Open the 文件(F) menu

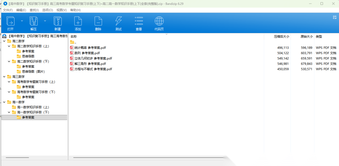click(x=8, y=10)
